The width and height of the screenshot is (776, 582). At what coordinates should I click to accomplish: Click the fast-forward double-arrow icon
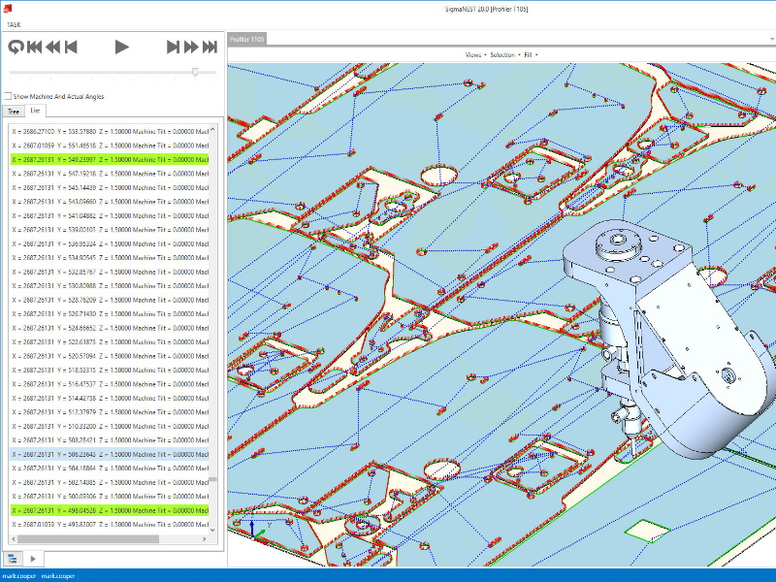191,47
